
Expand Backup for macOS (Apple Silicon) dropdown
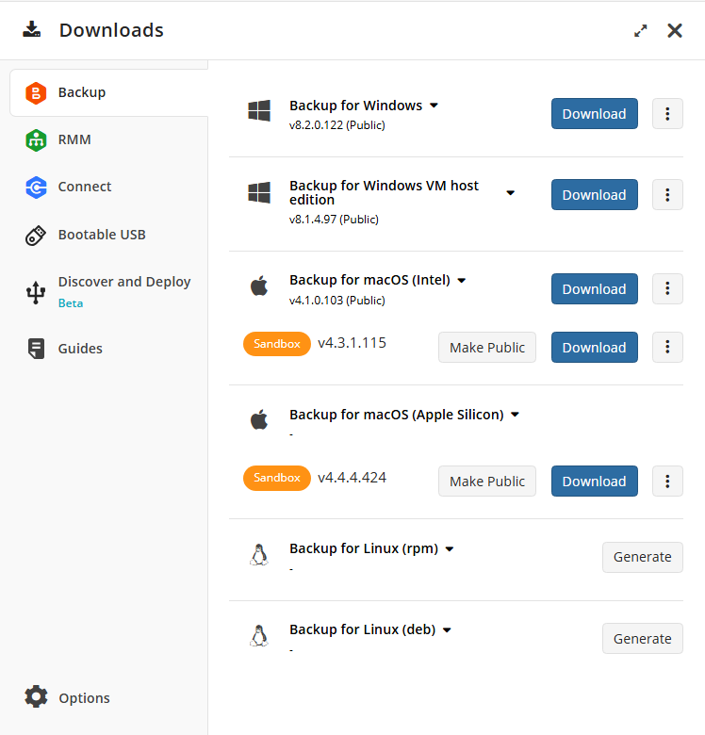coord(516,415)
